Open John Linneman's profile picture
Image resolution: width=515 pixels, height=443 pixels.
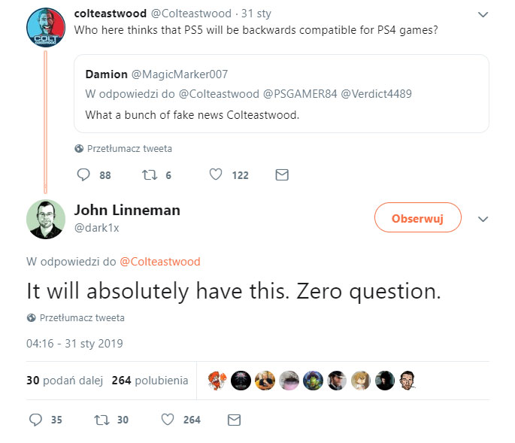click(46, 219)
